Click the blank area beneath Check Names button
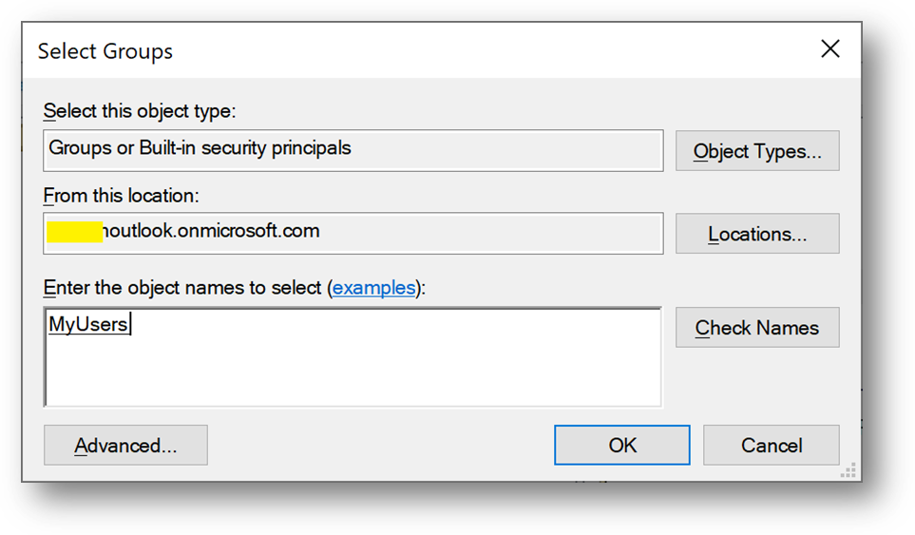This screenshot has height=535, width=915. click(757, 379)
